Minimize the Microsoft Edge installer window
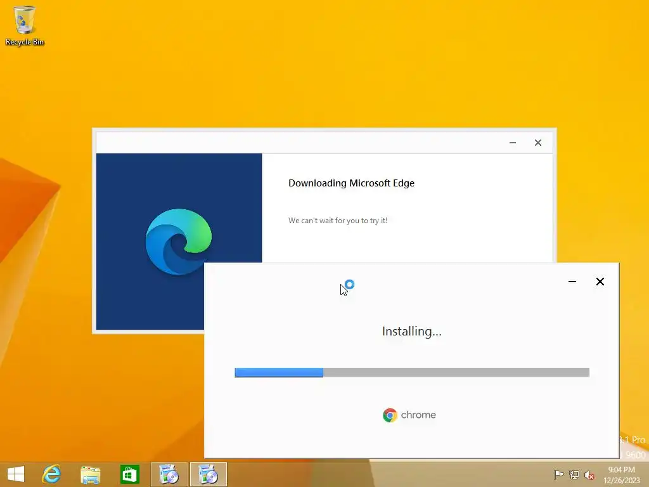This screenshot has width=649, height=487. [512, 143]
